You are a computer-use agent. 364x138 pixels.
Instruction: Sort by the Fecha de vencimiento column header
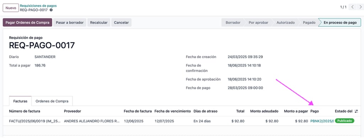172,111
